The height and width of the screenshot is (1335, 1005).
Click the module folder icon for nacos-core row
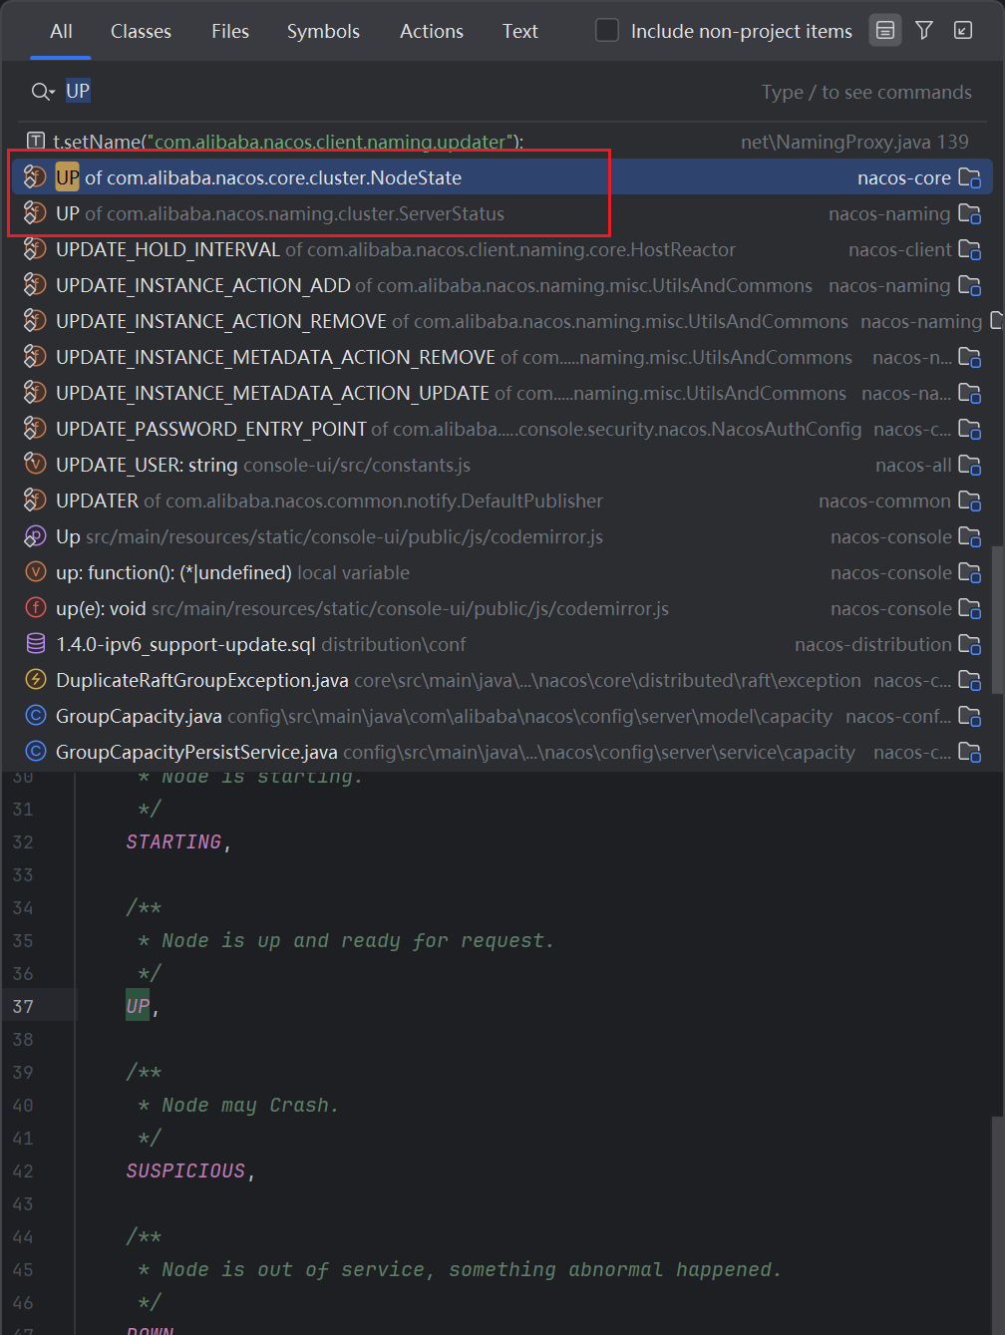969,178
